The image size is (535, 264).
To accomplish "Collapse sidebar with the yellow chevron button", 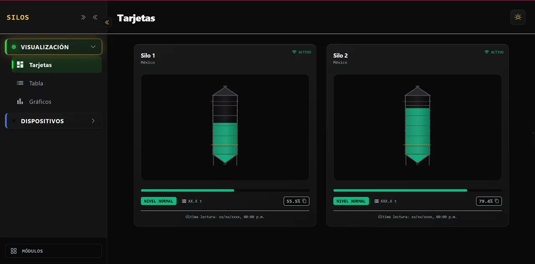I will pyautogui.click(x=107, y=23).
